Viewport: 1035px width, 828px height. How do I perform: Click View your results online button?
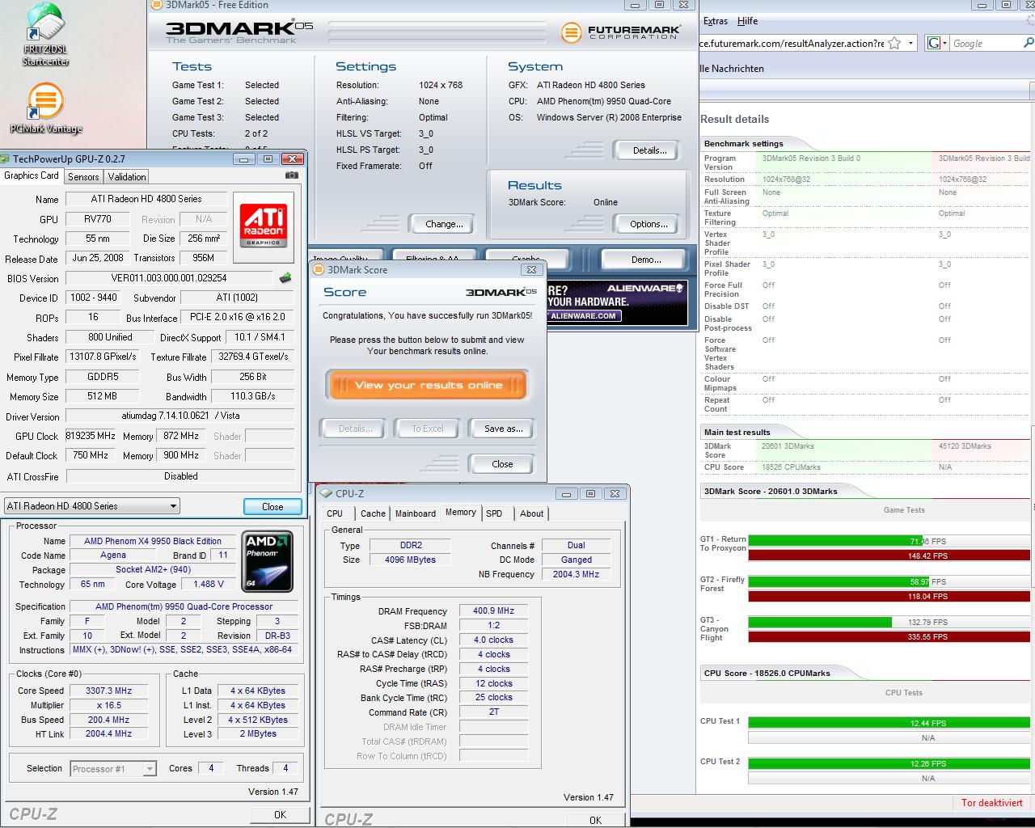point(429,385)
